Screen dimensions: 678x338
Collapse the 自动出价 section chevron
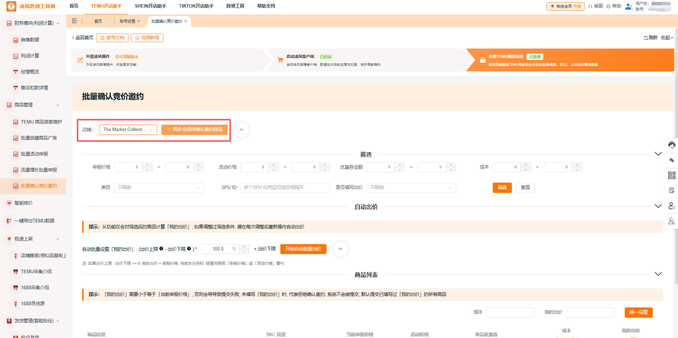click(x=658, y=206)
